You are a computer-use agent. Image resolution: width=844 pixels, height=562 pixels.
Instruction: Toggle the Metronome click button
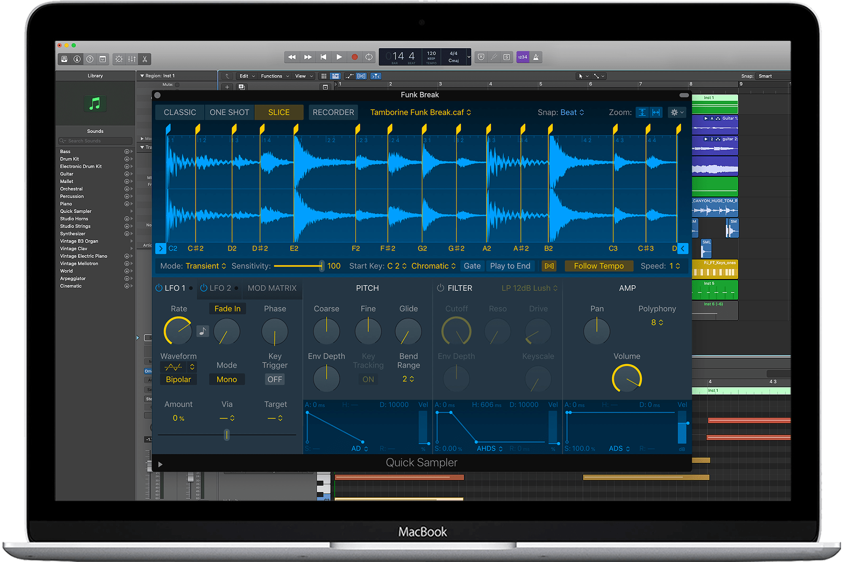[536, 57]
